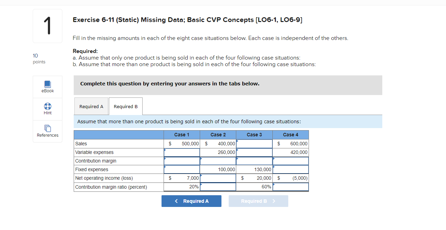Click the Case 4 Contribution margin ratio cell
446x230 pixels.
click(290, 187)
